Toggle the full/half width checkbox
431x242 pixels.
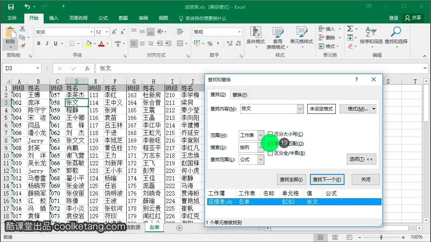(270, 153)
